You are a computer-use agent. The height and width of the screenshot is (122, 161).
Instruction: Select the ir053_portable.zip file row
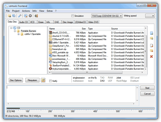(x=96, y=53)
